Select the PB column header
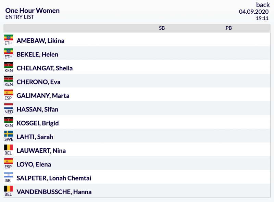The image size is (274, 202). tap(228, 28)
